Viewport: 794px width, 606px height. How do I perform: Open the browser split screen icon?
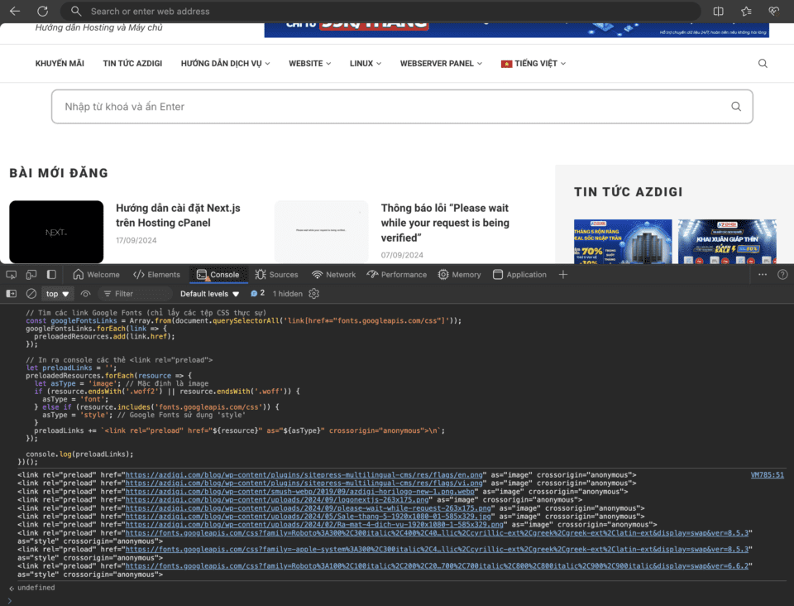(x=718, y=12)
